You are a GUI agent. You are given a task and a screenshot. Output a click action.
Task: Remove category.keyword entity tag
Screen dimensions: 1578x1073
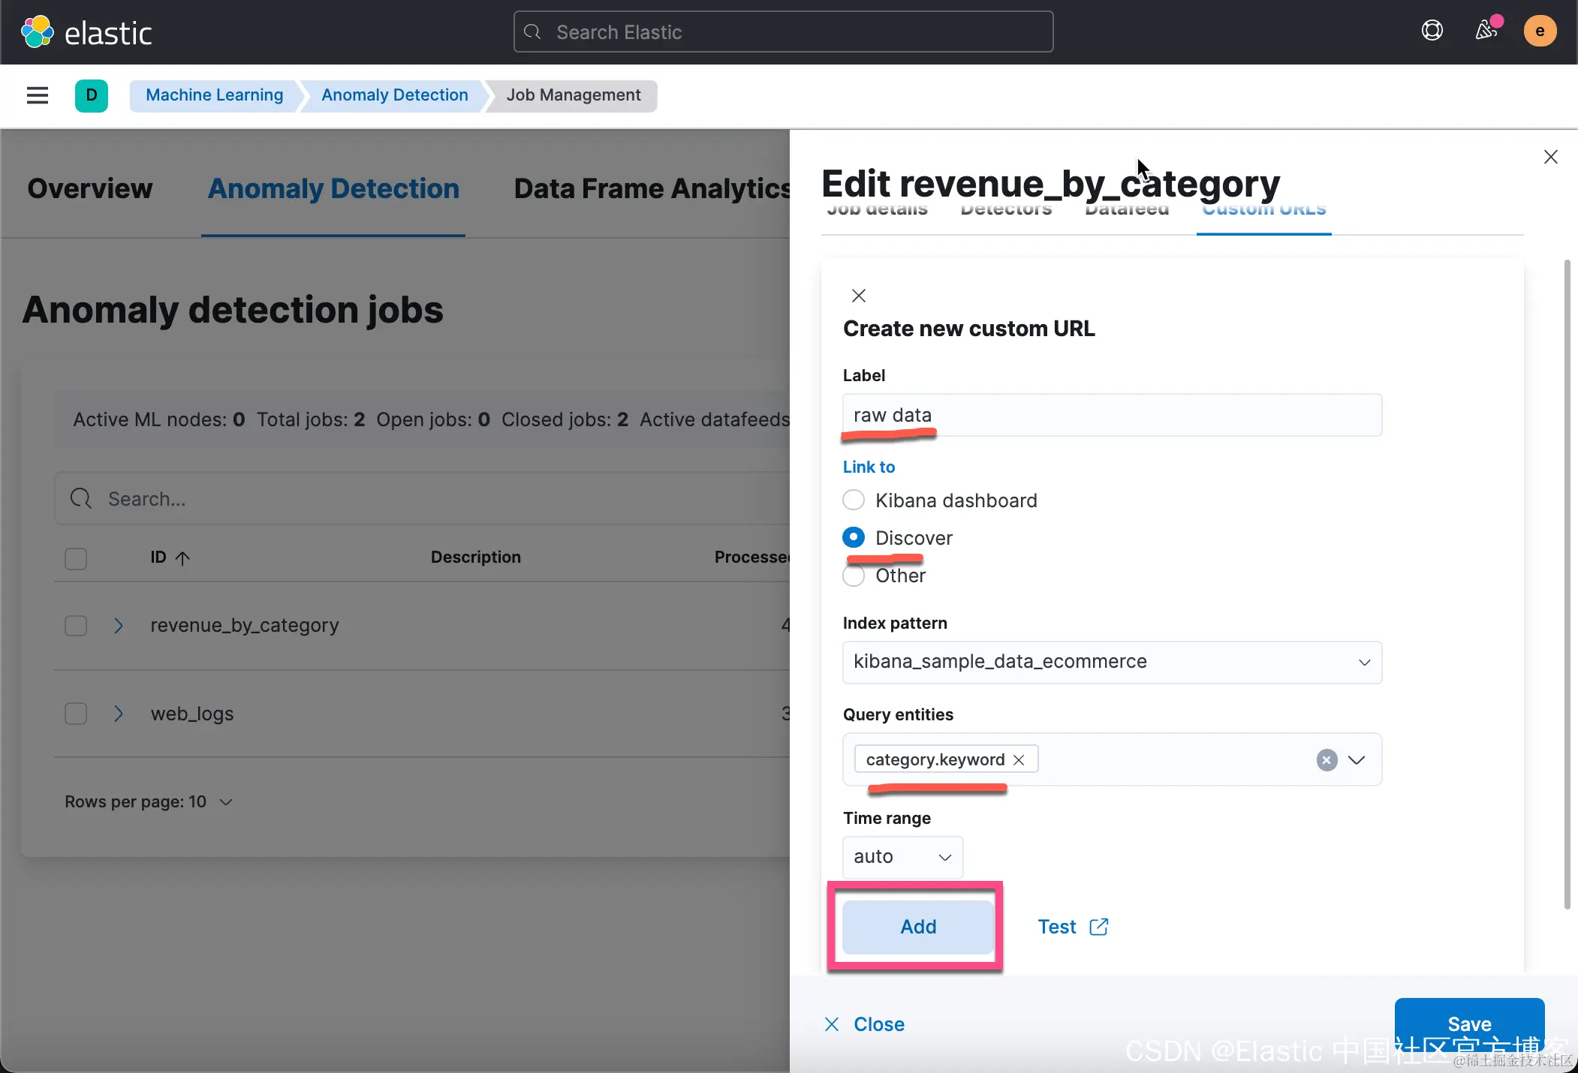1019,759
